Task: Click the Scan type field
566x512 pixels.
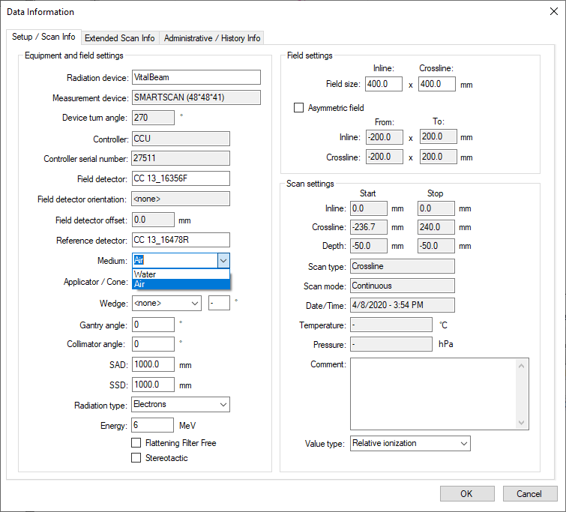Action: tap(403, 266)
